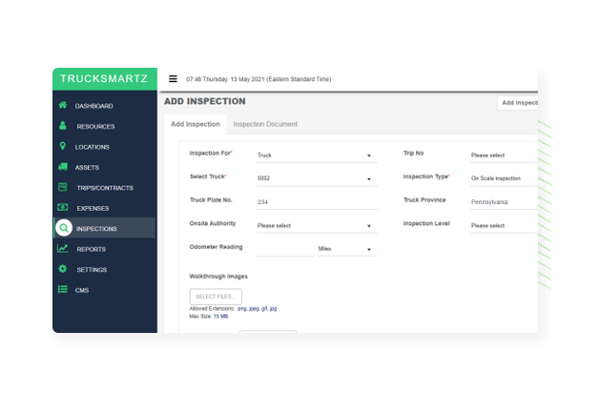The image size is (601, 414).
Task: Click the date and time text
Action: (x=259, y=79)
